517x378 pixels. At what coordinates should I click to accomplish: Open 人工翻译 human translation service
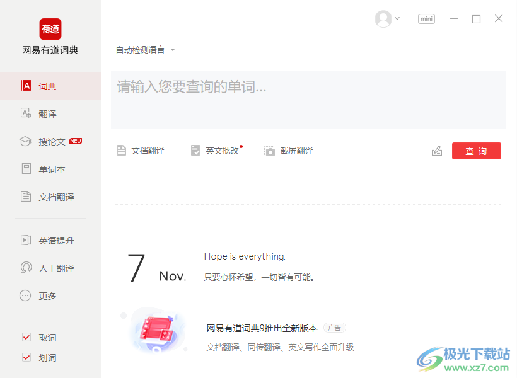[55, 268]
